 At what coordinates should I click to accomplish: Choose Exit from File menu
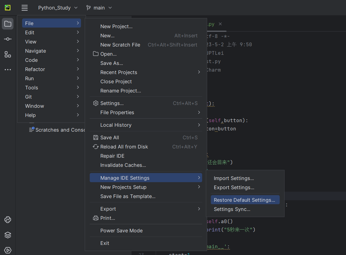(146, 243)
